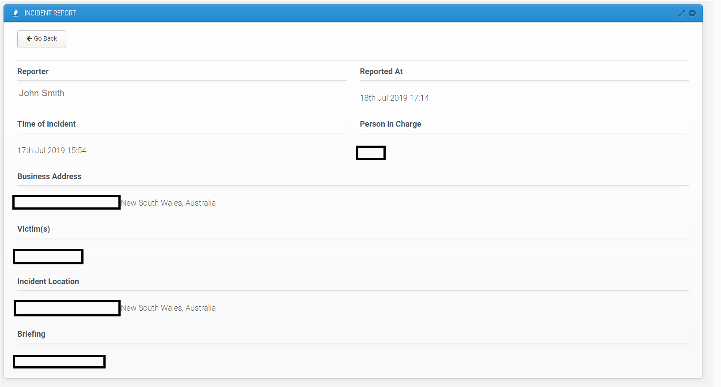721x387 pixels.
Task: Click the redacted Person in Charge value
Action: (x=371, y=153)
